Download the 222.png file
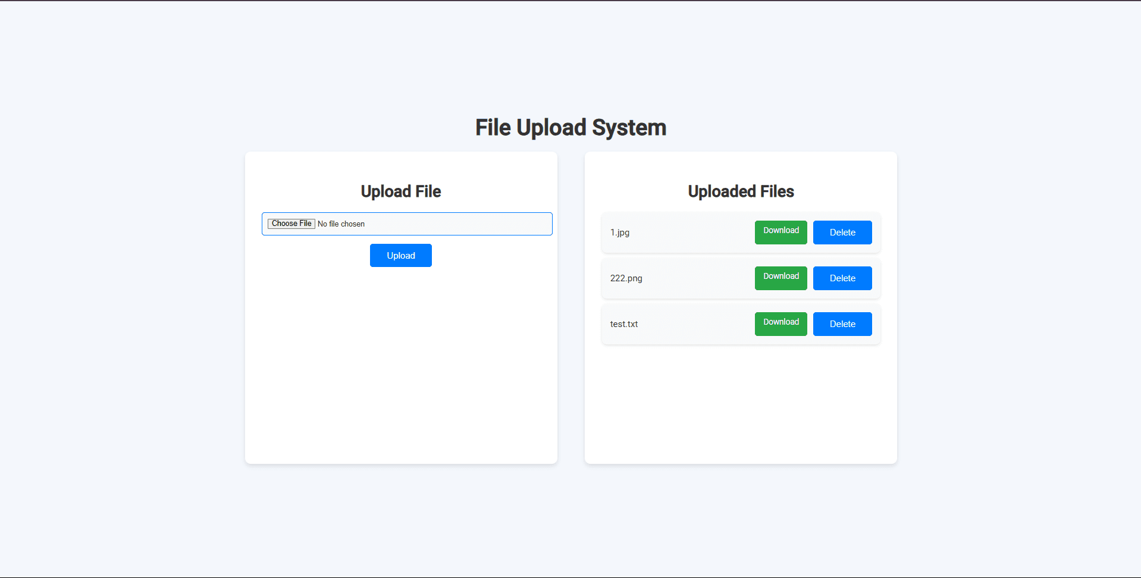This screenshot has width=1141, height=578. point(780,278)
